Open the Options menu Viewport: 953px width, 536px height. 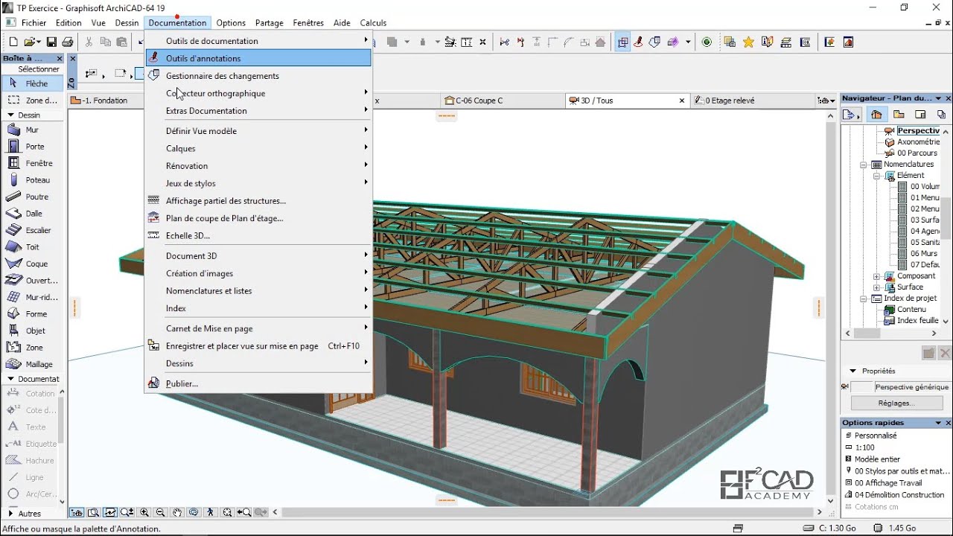point(231,23)
